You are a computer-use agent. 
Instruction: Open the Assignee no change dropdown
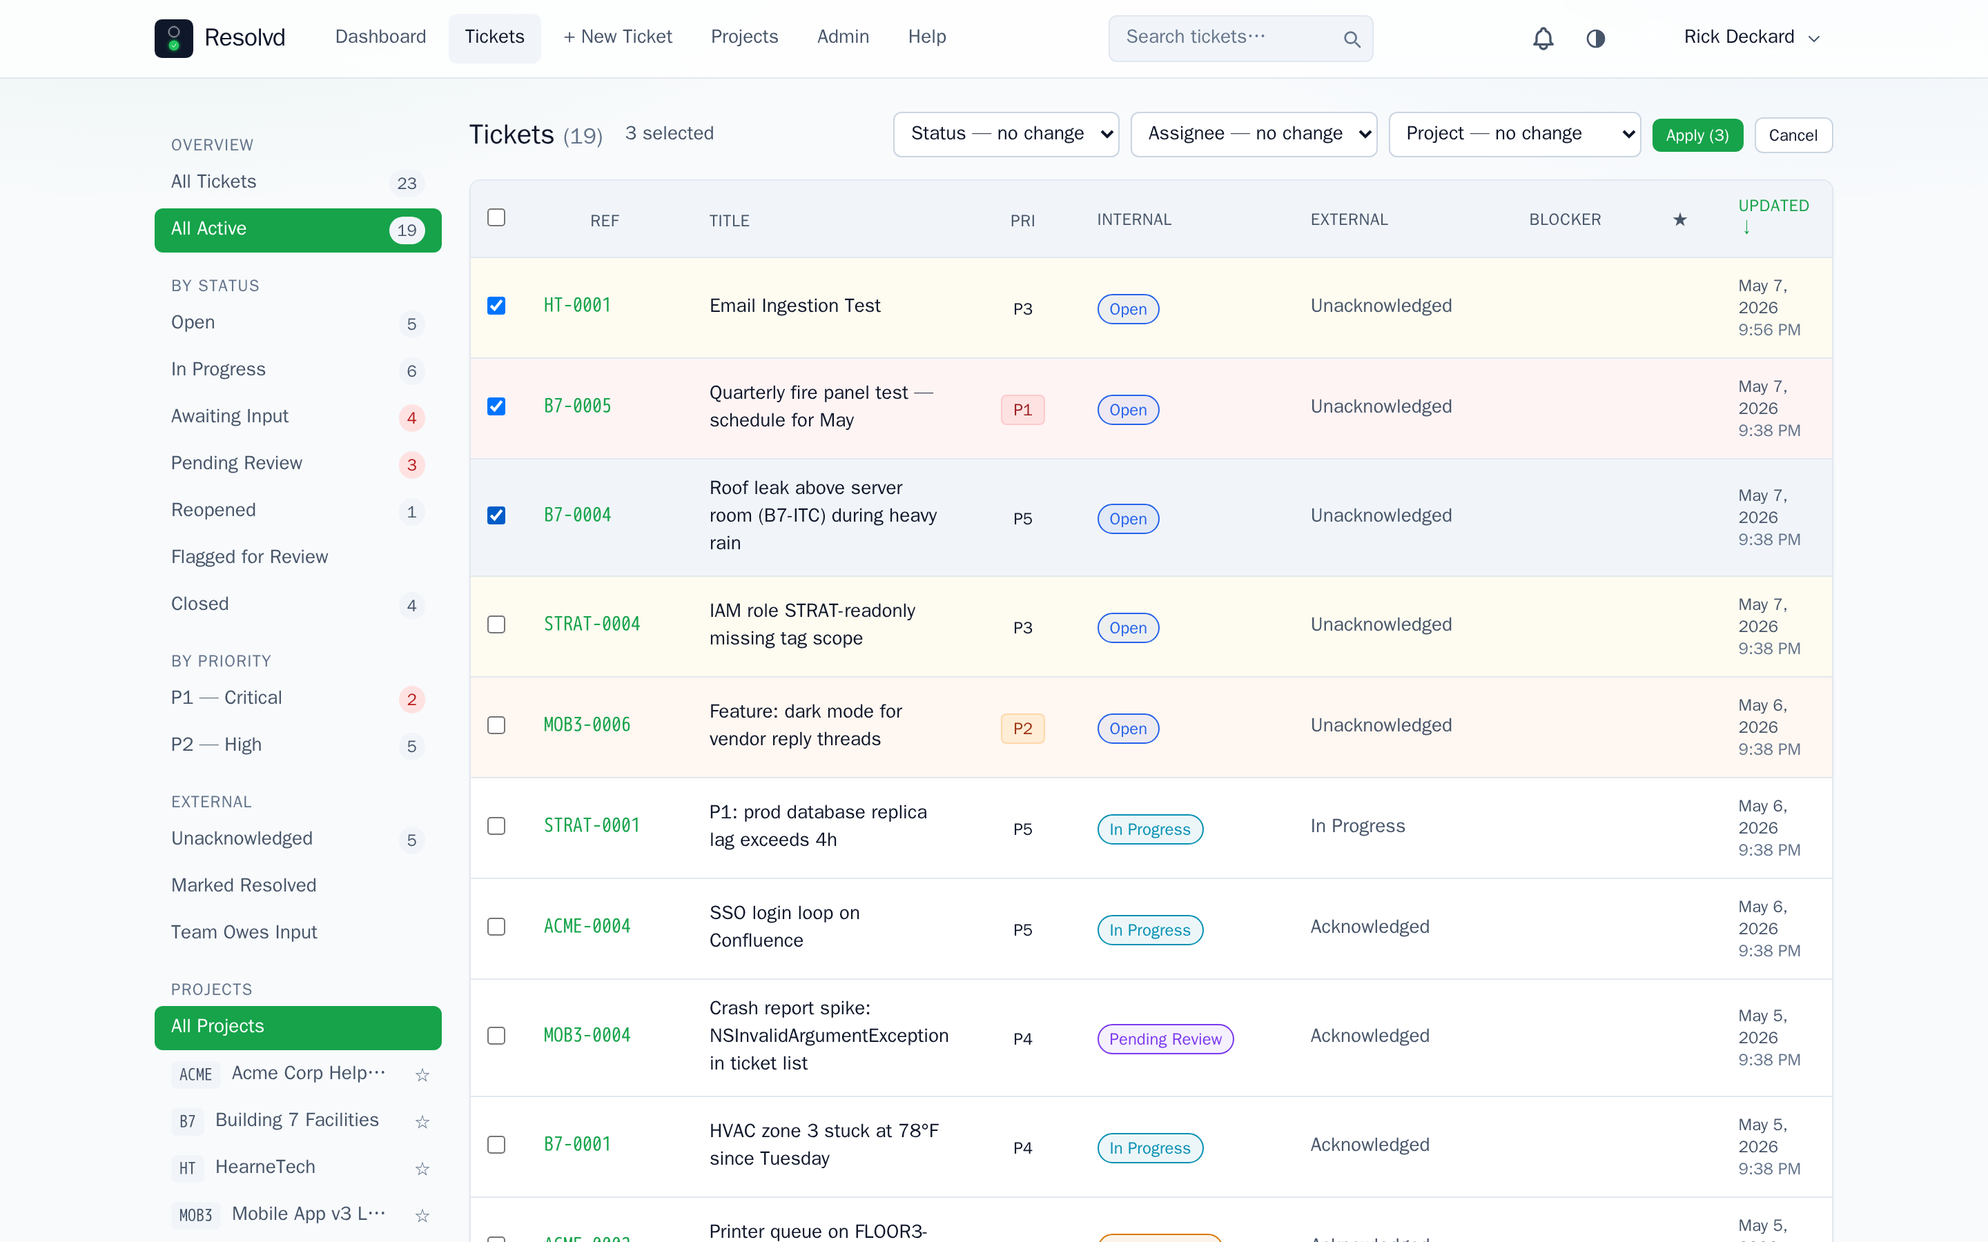click(x=1254, y=134)
